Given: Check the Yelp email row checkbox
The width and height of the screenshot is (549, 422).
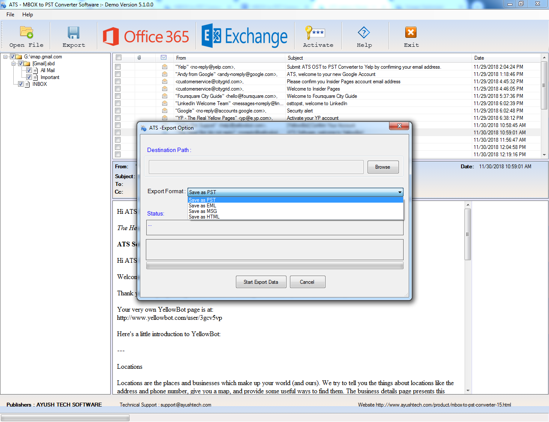Looking at the screenshot, I should 118,67.
